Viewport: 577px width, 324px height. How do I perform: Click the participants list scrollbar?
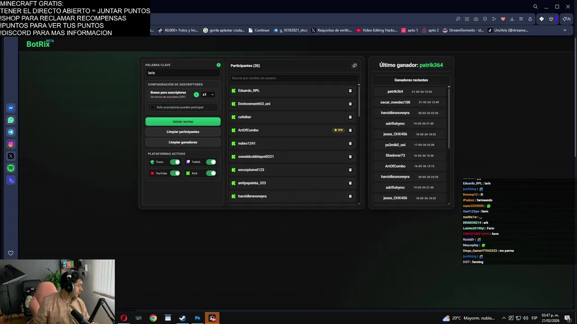(x=359, y=102)
